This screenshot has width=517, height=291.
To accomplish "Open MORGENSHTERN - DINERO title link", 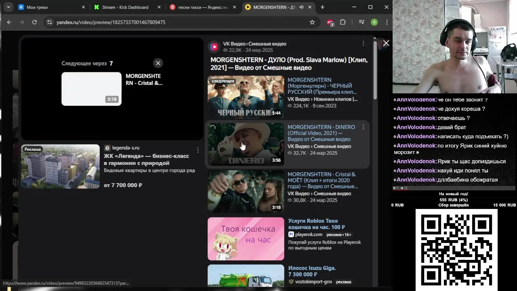I will (x=321, y=133).
